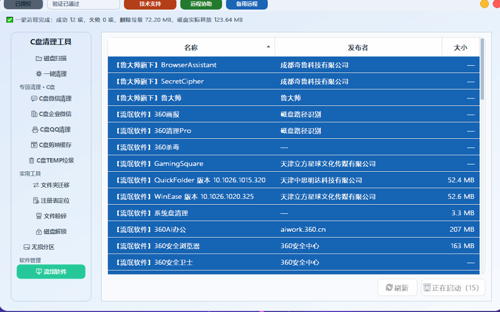Select row QuickFolder 版本 10.1026.1015.320
This screenshot has width=500, height=312.
[294, 180]
